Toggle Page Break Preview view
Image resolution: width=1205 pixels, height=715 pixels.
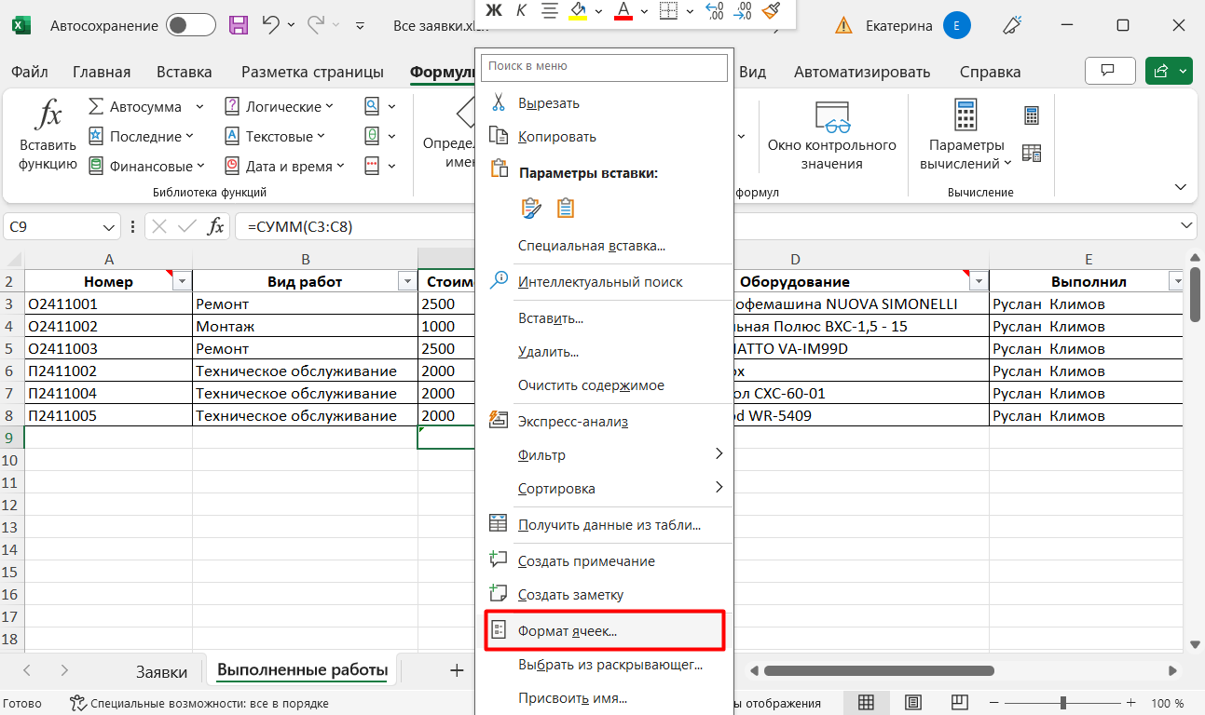(x=960, y=703)
